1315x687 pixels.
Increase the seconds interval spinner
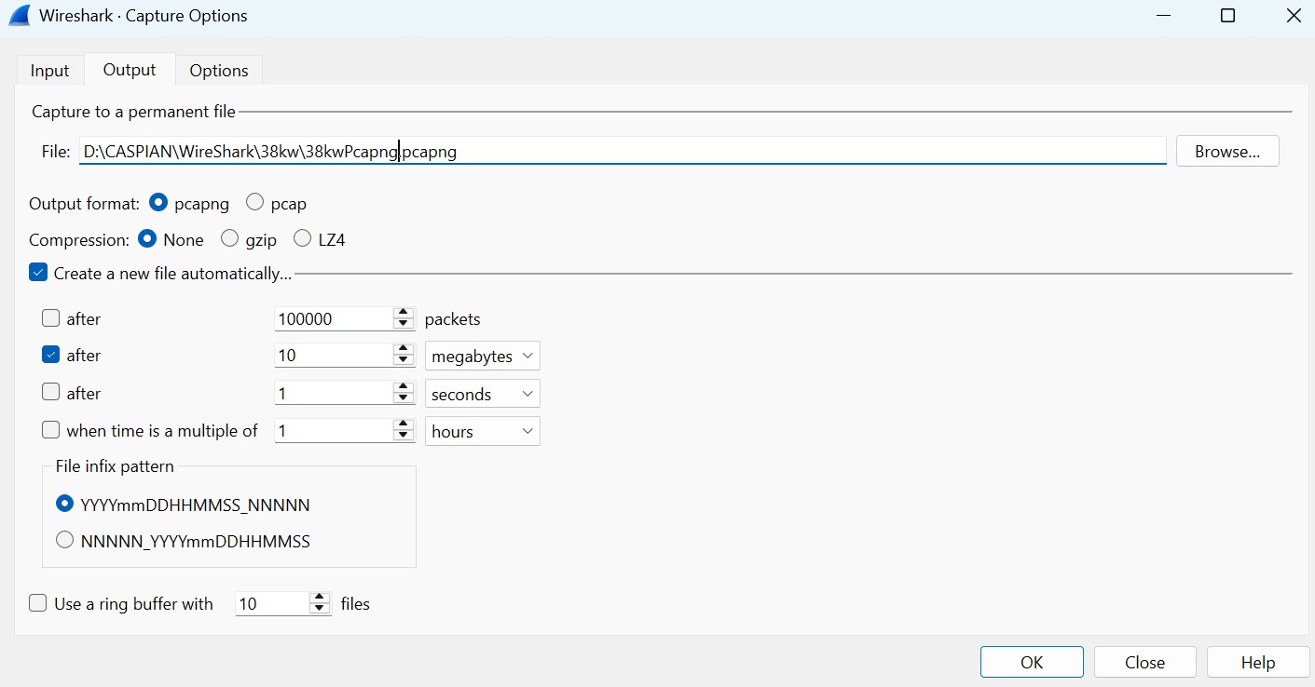pyautogui.click(x=404, y=387)
